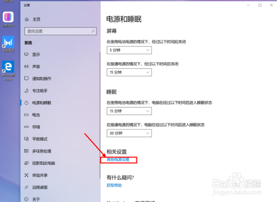The image size is (277, 202).
Task: Select 关于 in the sidebar
Action: pos(36,199)
